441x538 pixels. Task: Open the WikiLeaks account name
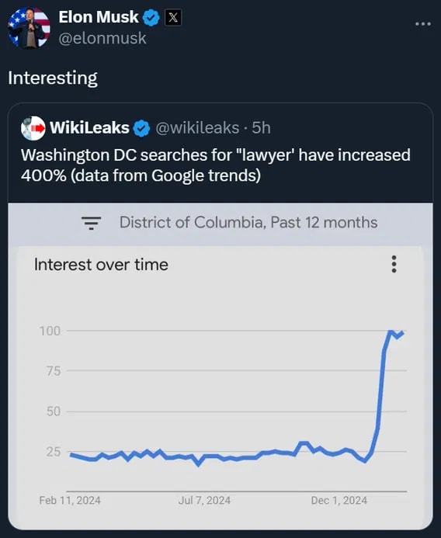pyautogui.click(x=89, y=127)
